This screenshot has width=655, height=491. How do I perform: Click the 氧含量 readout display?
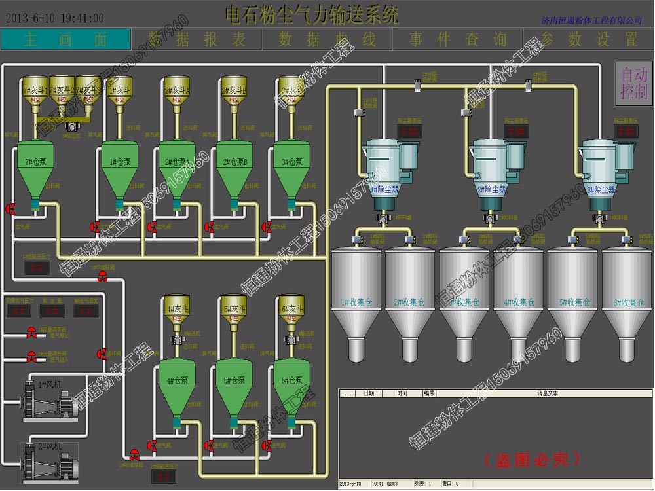52,312
